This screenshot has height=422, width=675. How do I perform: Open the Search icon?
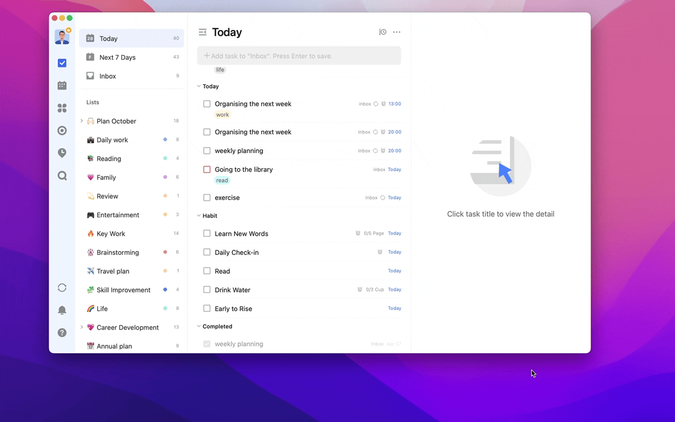62,175
